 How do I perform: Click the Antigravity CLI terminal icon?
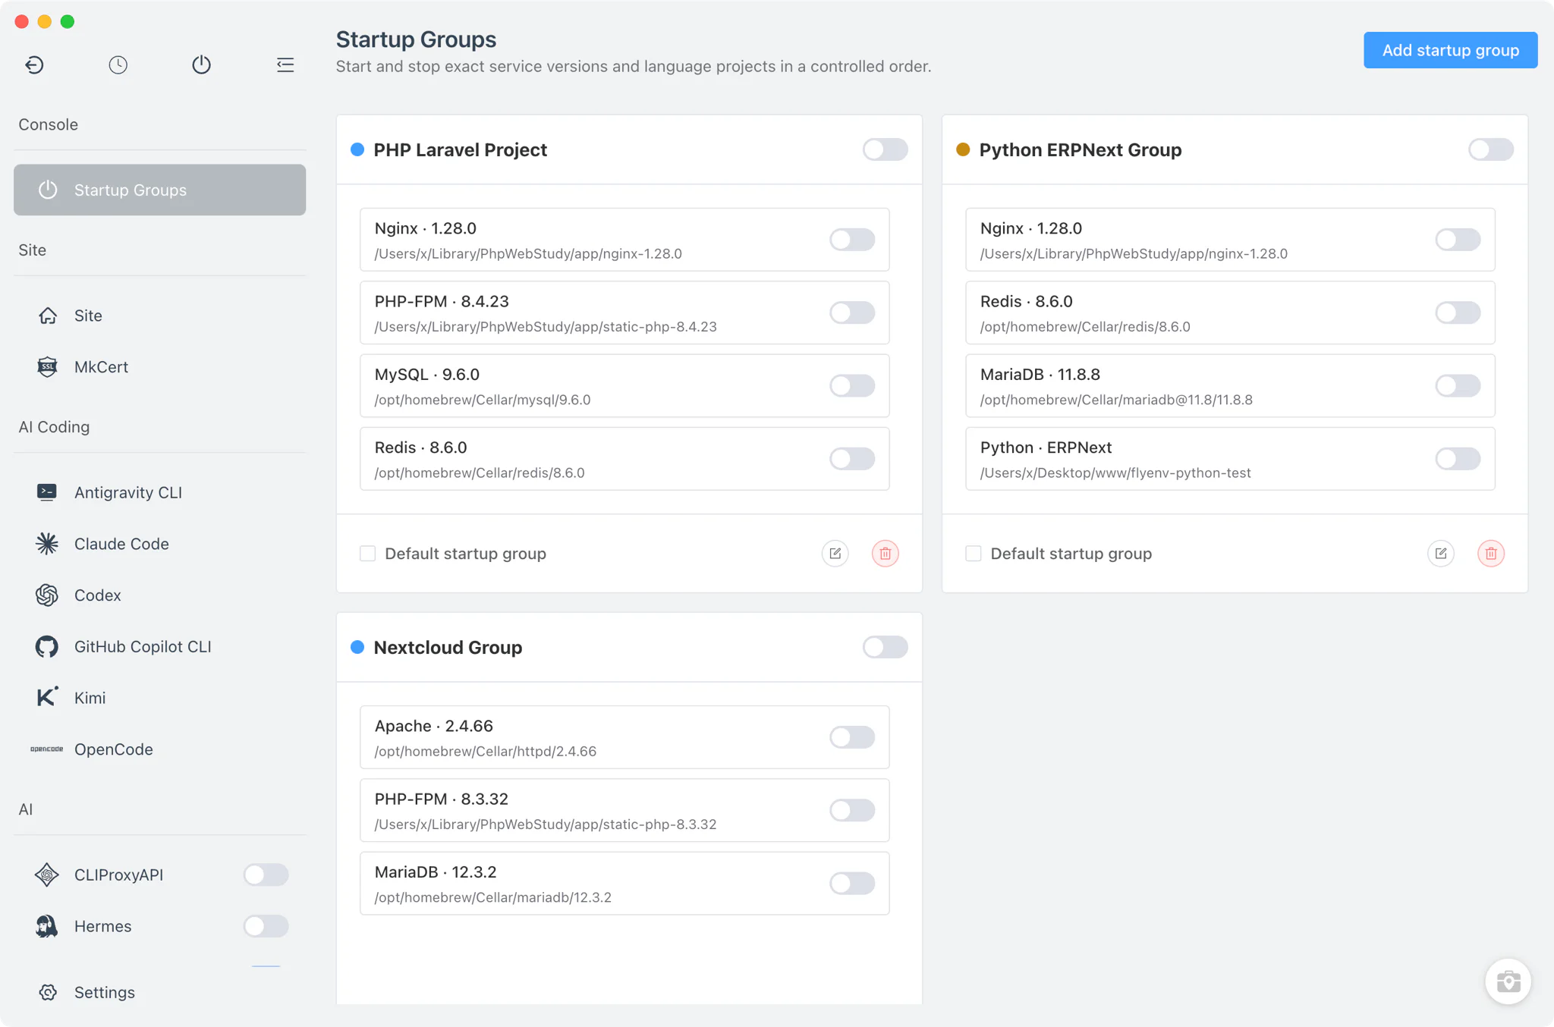pos(47,492)
